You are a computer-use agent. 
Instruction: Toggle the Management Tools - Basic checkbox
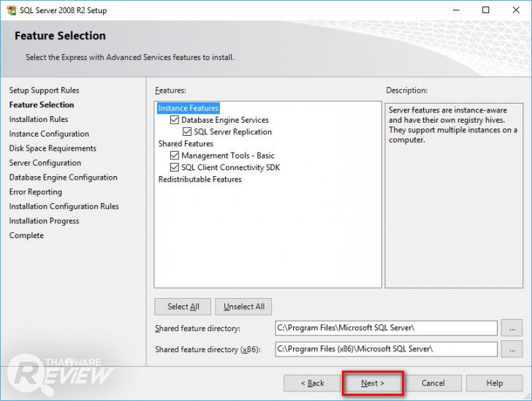pyautogui.click(x=175, y=156)
